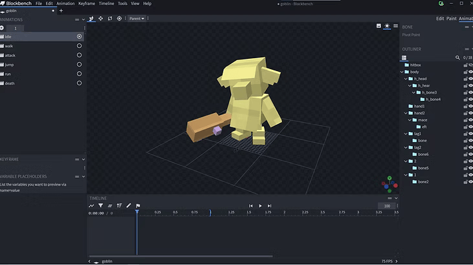Select the attack animation
473x265 pixels.
[42, 55]
